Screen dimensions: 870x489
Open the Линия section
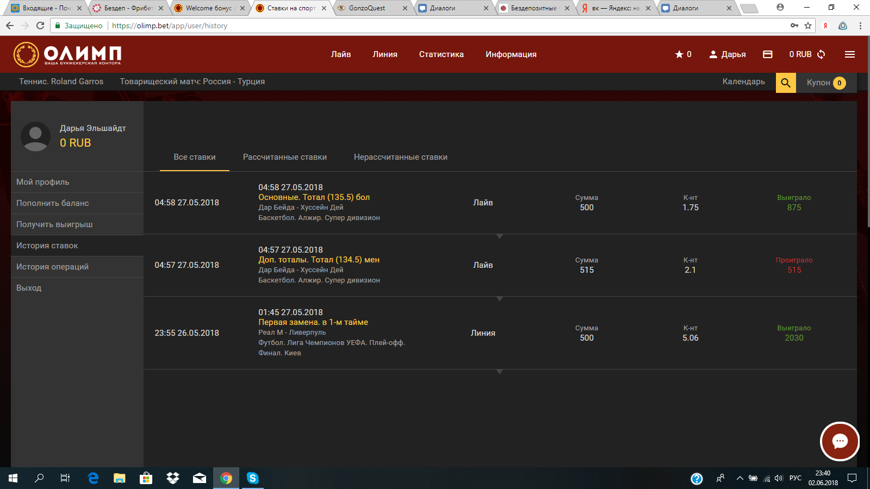385,54
